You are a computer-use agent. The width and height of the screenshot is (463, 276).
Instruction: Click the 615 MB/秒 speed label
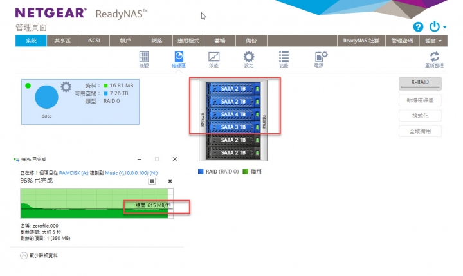[x=153, y=205]
